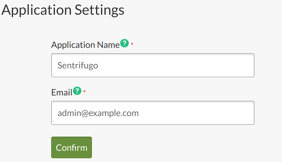The height and width of the screenshot is (162, 282).
Task: Click the Application Settings page heading
Action: tap(63, 10)
